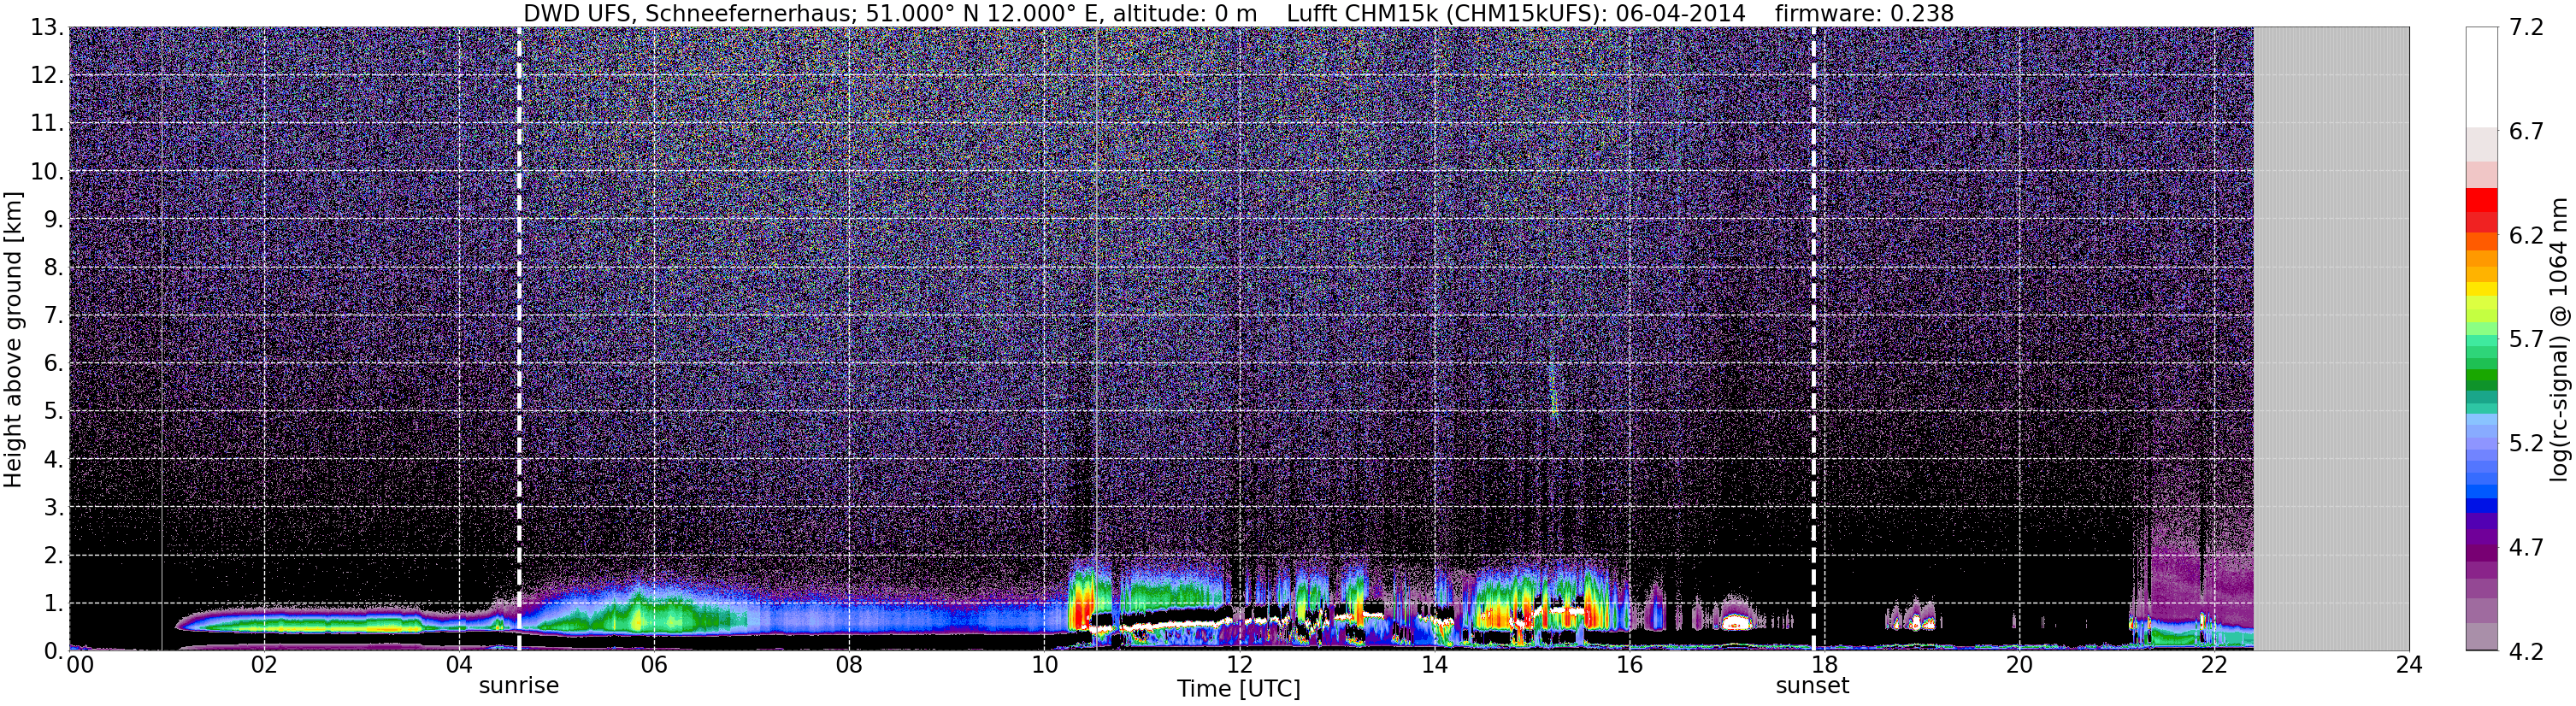Click the 8. height axis tick label
The width and height of the screenshot is (2576, 706).
54,268
